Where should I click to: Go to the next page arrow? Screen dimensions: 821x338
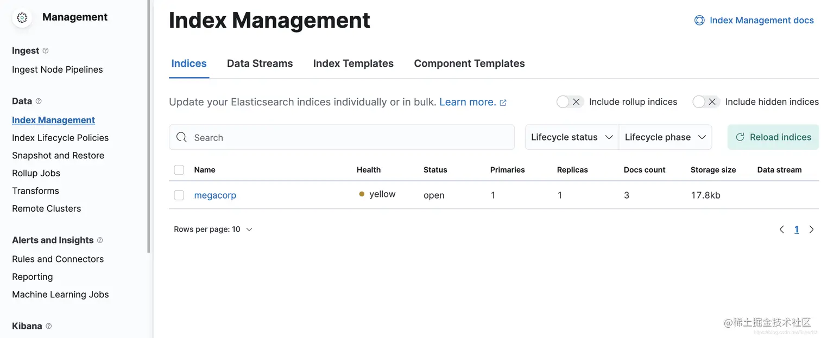tap(811, 229)
